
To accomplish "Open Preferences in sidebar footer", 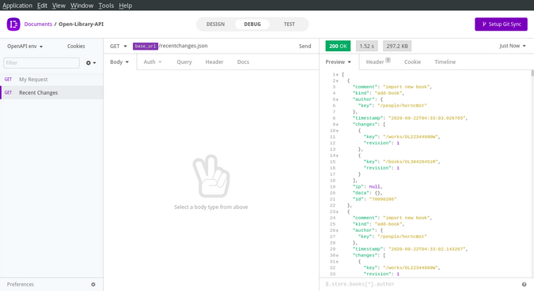I will point(21,284).
